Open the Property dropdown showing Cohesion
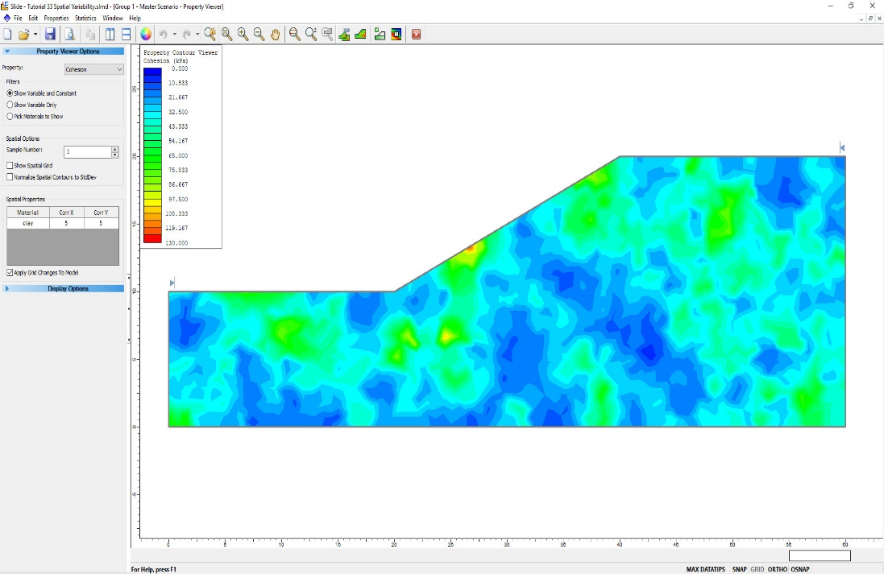 coord(93,69)
